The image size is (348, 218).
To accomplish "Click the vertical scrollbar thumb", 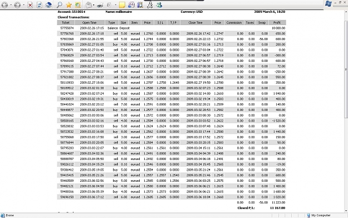I will pyautogui.click(x=346, y=69).
